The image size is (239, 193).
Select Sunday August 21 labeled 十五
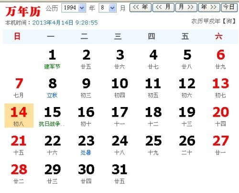pos(19,145)
